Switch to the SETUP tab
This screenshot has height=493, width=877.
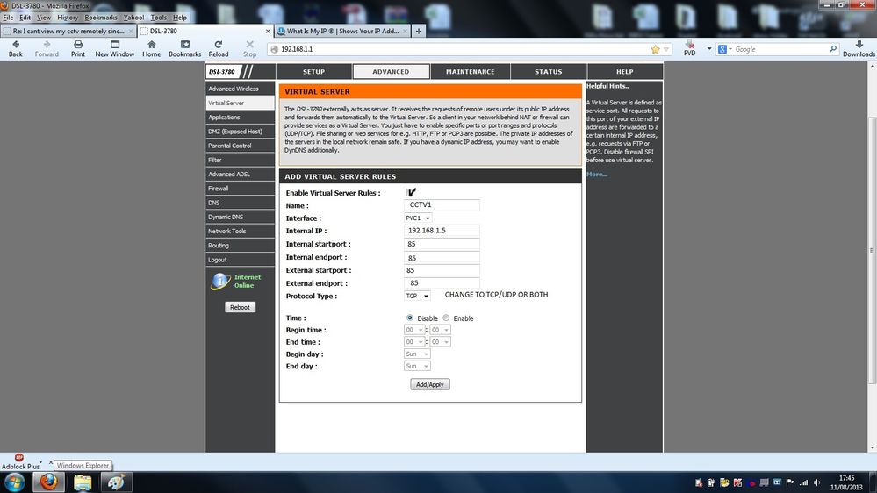pyautogui.click(x=313, y=72)
